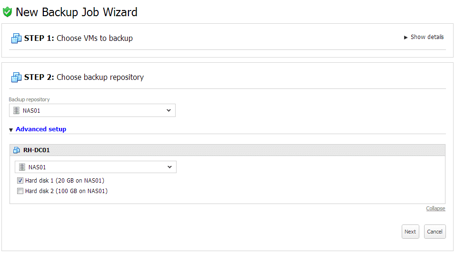
Task: Click NAS01 text in the Backup repository field
Action: 31,111
